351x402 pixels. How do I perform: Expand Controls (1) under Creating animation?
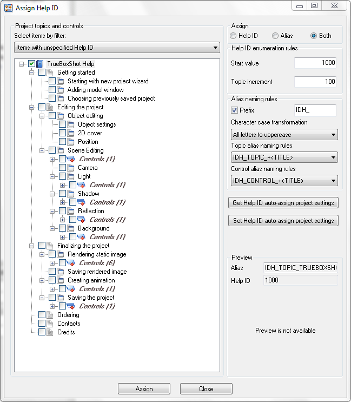52,289
